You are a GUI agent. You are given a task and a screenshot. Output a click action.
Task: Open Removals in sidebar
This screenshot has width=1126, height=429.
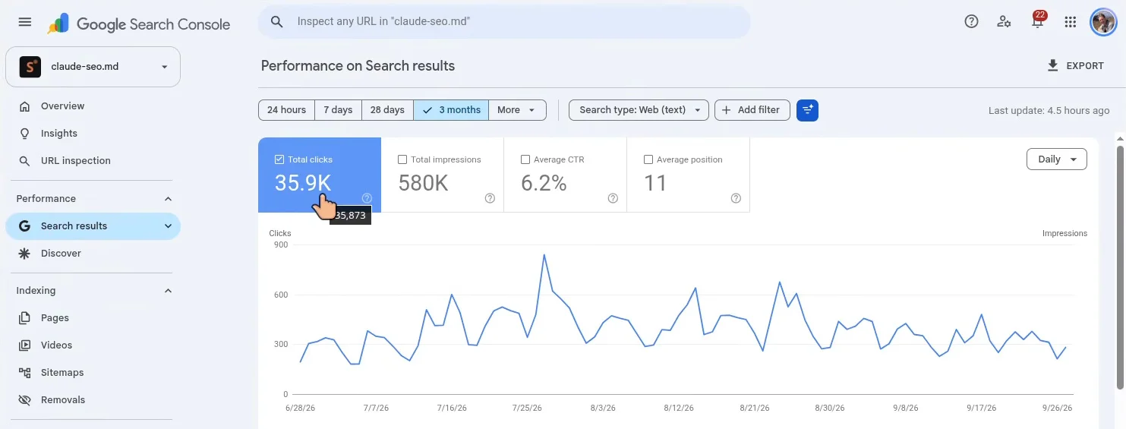(93, 400)
